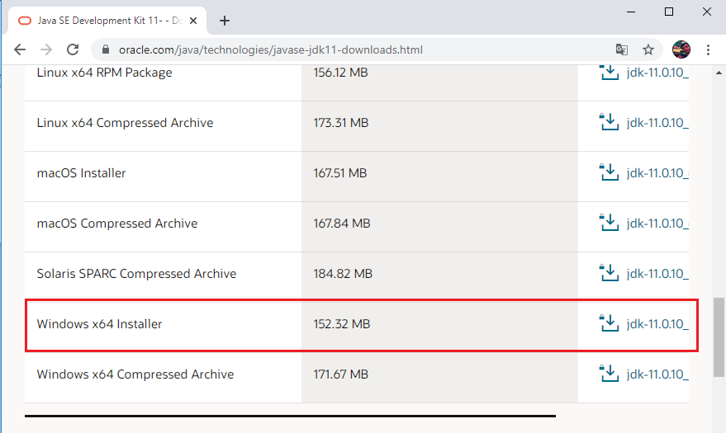The width and height of the screenshot is (726, 433).
Task: Select the text 'Windows x64 Installer'
Action: point(100,324)
